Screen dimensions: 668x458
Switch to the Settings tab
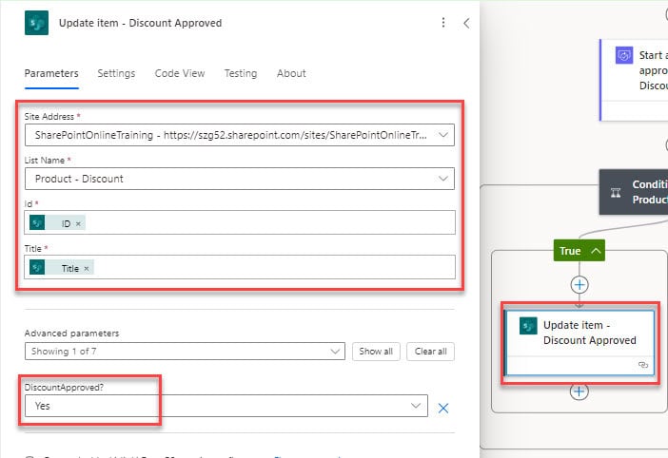116,73
